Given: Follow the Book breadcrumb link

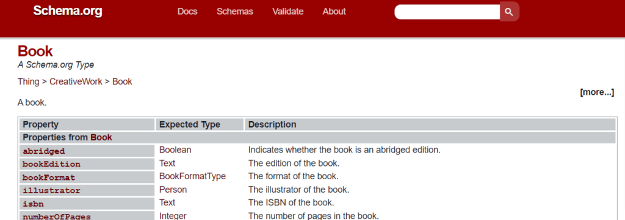Looking at the screenshot, I should point(122,82).
